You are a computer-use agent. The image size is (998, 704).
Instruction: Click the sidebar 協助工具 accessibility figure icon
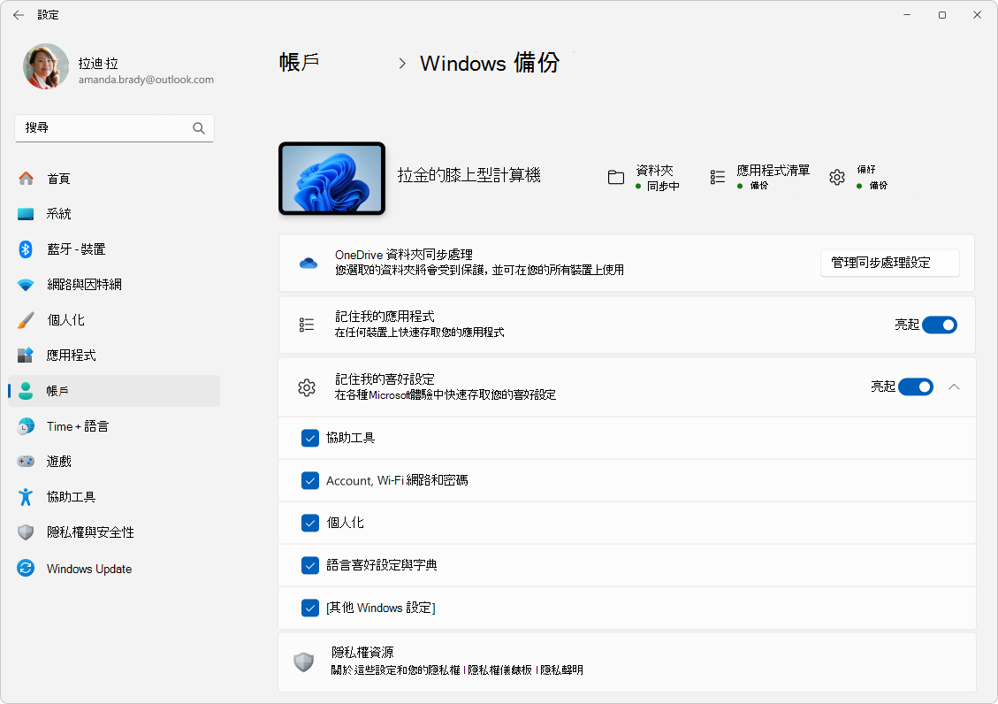[x=26, y=496]
